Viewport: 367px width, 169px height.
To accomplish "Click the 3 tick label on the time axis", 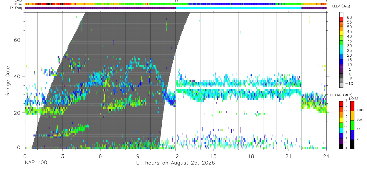I will click(62, 156).
